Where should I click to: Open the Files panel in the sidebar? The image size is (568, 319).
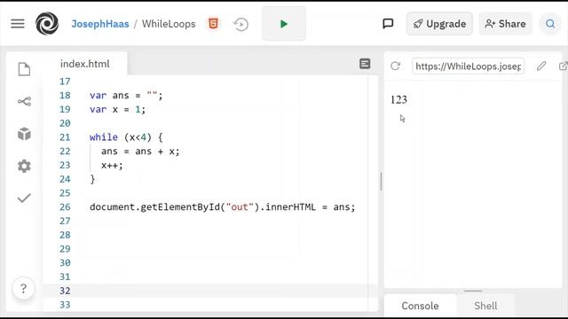(24, 69)
